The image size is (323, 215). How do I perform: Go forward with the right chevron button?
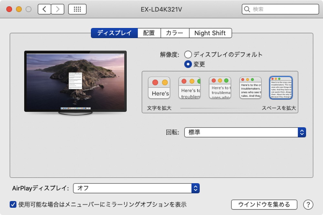[x=57, y=9]
